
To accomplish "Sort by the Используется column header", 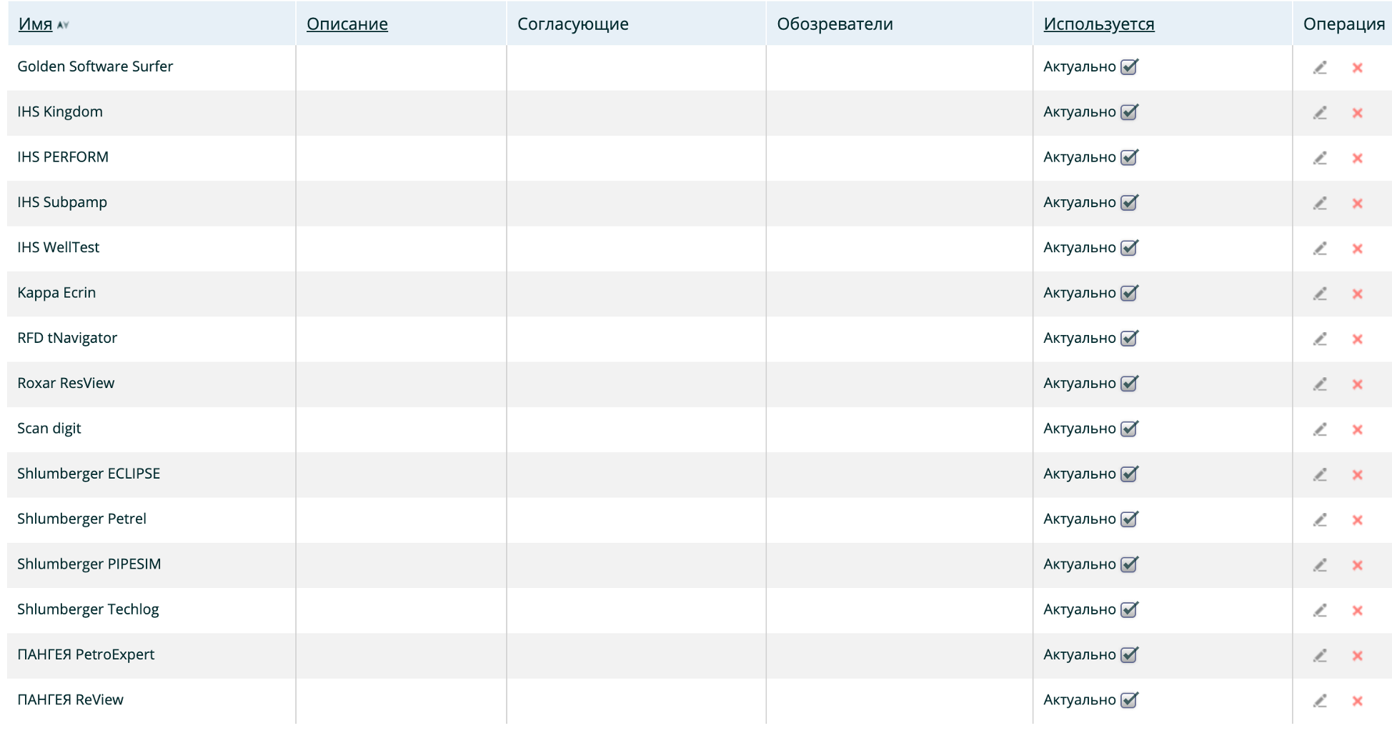I will 1099,24.
